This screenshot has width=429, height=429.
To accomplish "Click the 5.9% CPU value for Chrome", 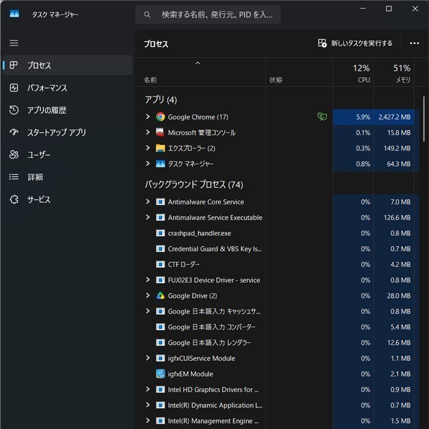I will pos(363,117).
